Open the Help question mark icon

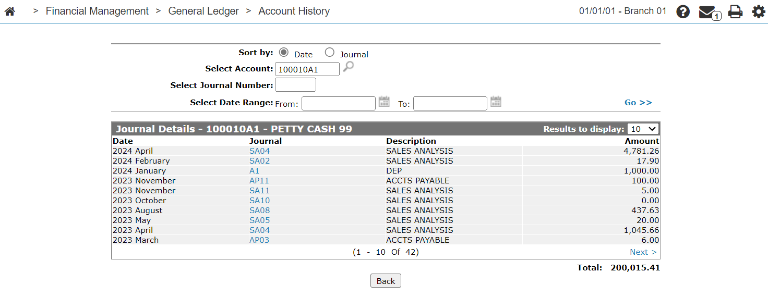[x=683, y=11]
